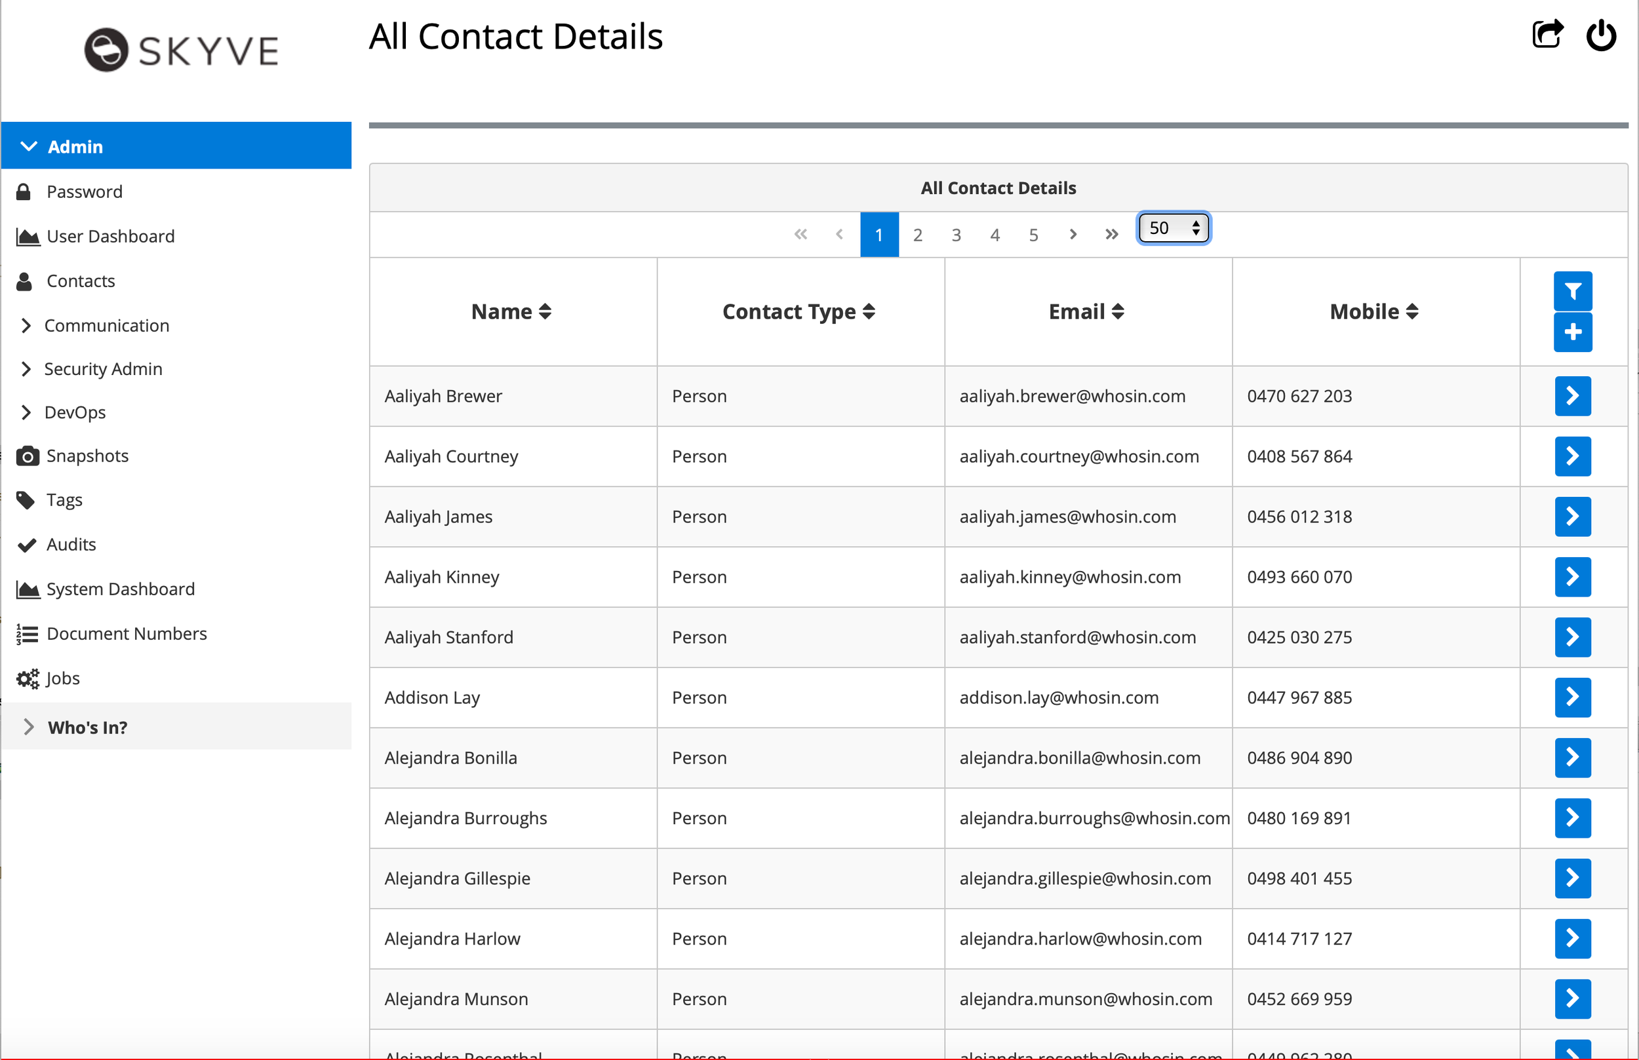Open Jobs gears menu item
This screenshot has height=1060, width=1639.
click(x=62, y=678)
